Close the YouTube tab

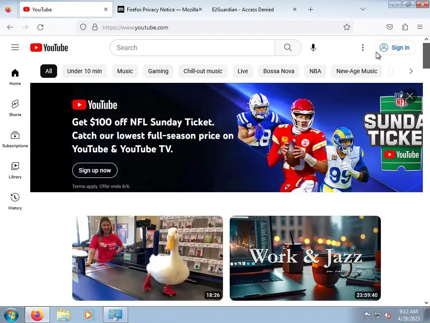(x=106, y=9)
